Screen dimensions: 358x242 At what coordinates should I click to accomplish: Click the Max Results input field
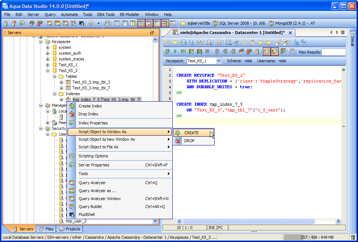pyautogui.click(x=333, y=52)
